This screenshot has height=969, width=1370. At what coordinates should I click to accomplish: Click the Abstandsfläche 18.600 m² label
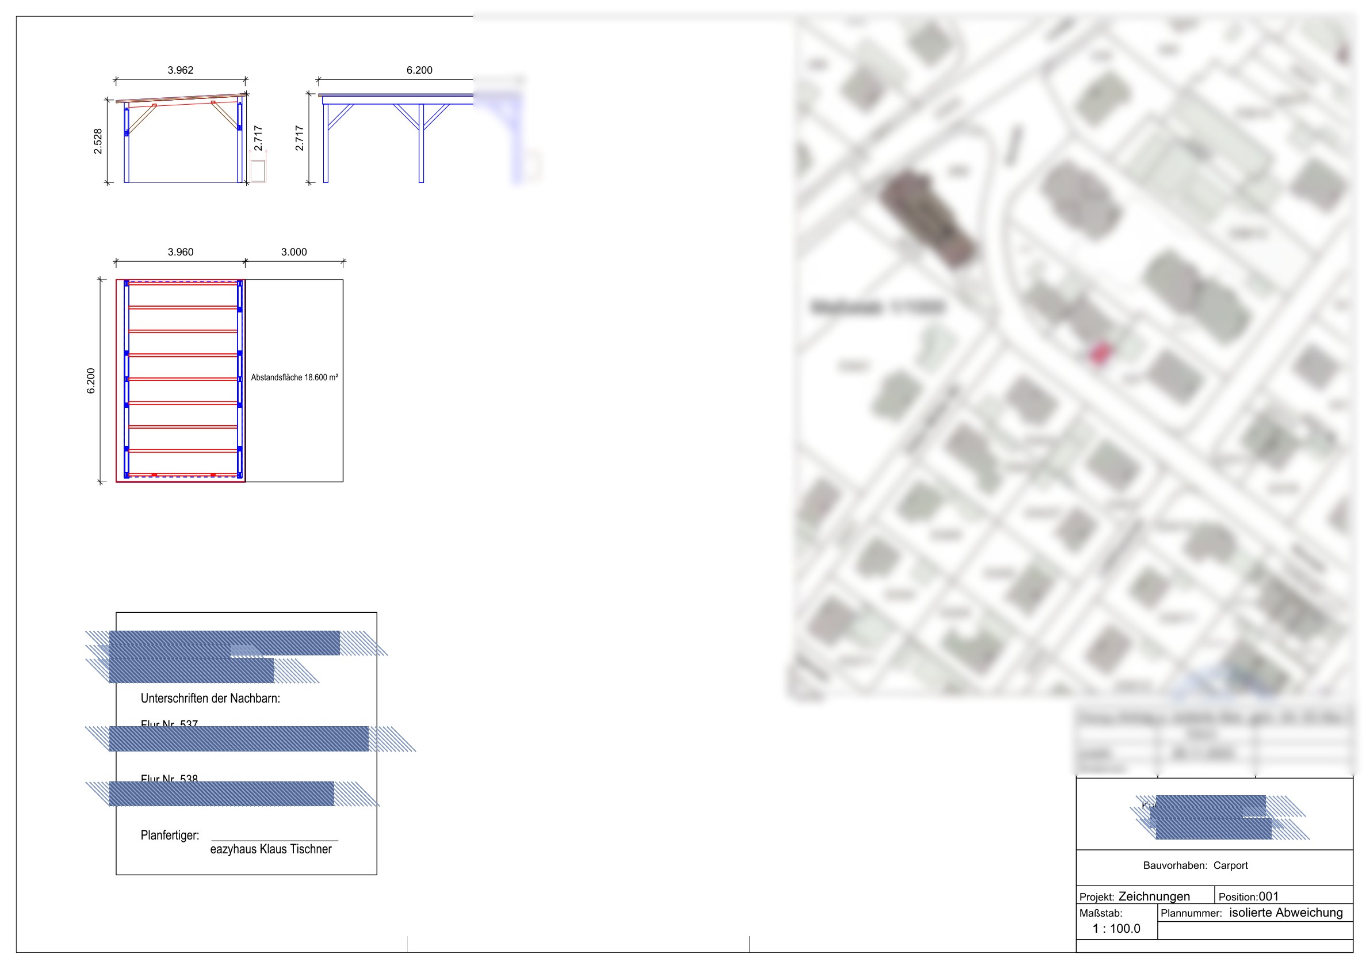pyautogui.click(x=294, y=377)
